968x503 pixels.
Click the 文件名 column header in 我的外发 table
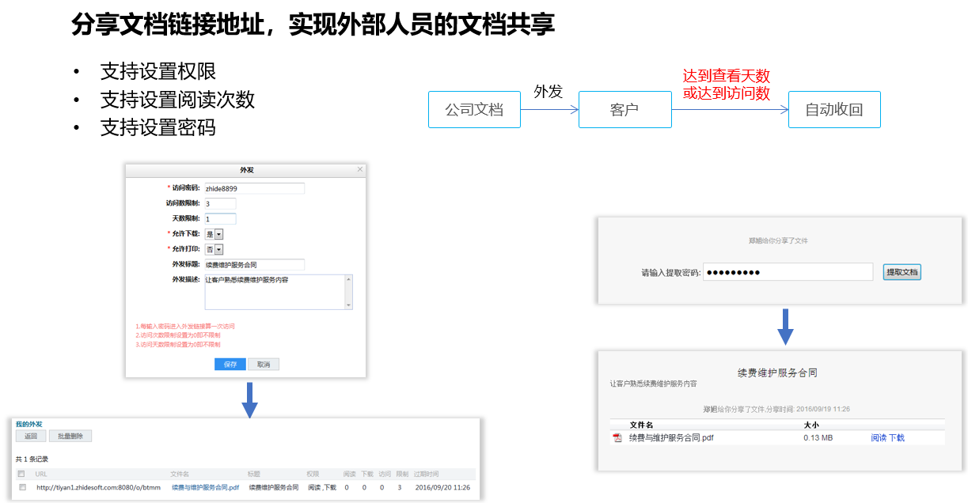(x=180, y=474)
